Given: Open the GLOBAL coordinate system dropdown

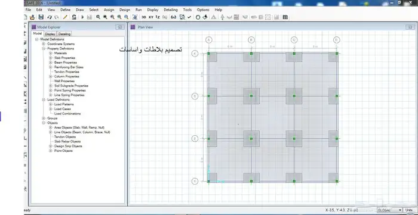Looking at the screenshot, I should coord(389,210).
